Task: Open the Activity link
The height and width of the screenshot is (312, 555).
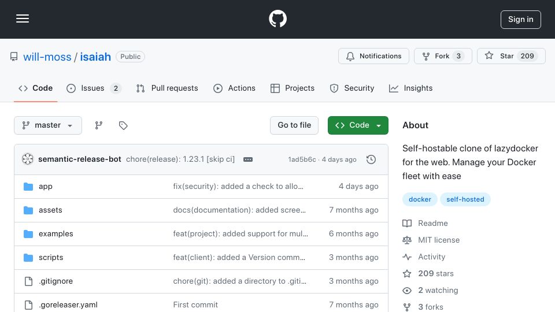Action: pos(424,257)
